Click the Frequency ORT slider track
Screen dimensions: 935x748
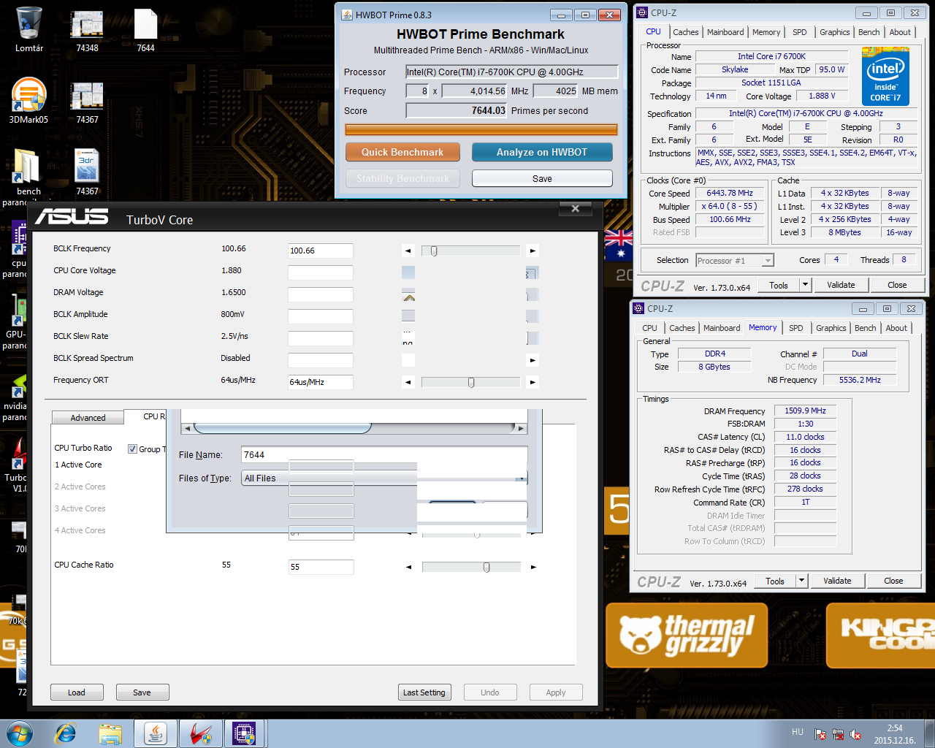[x=470, y=382]
